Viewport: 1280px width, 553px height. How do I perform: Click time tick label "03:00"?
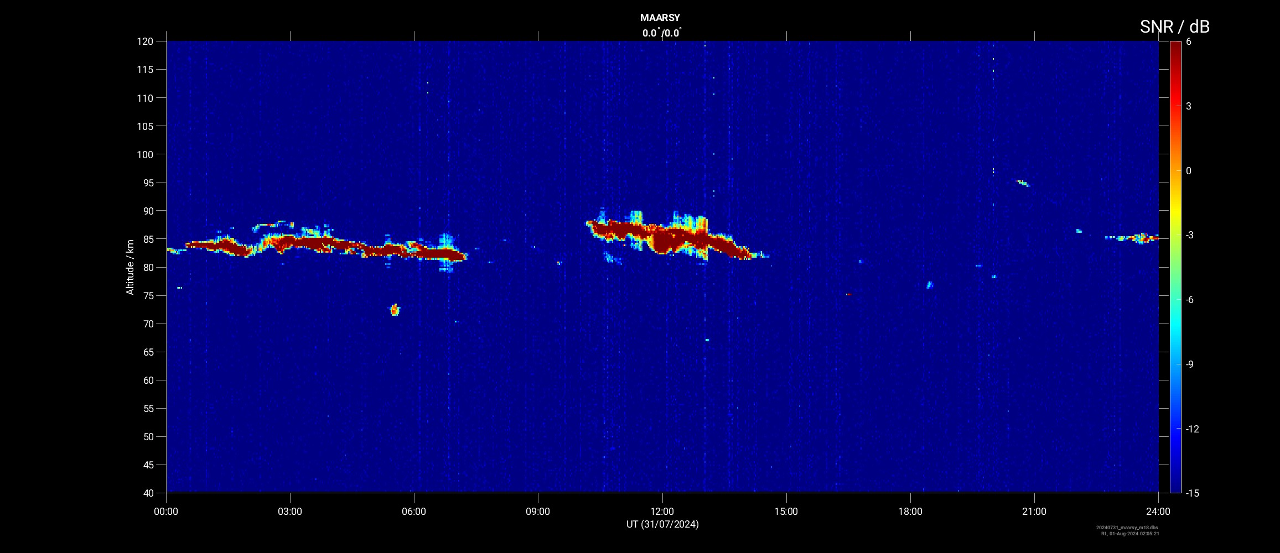pyautogui.click(x=290, y=512)
